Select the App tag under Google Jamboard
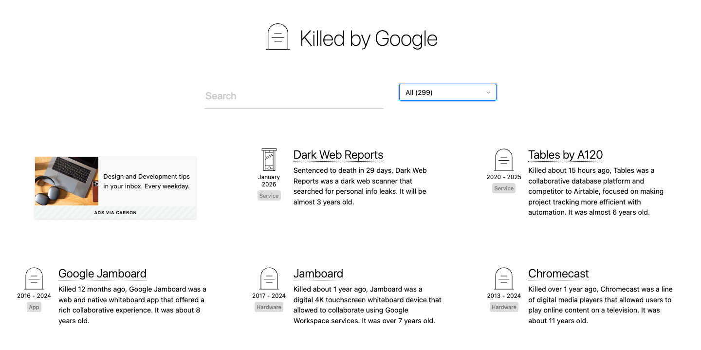 [x=34, y=307]
